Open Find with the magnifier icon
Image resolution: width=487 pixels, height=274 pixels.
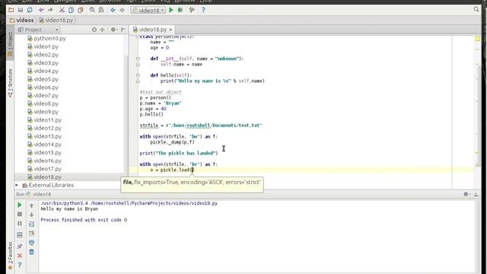(x=92, y=10)
